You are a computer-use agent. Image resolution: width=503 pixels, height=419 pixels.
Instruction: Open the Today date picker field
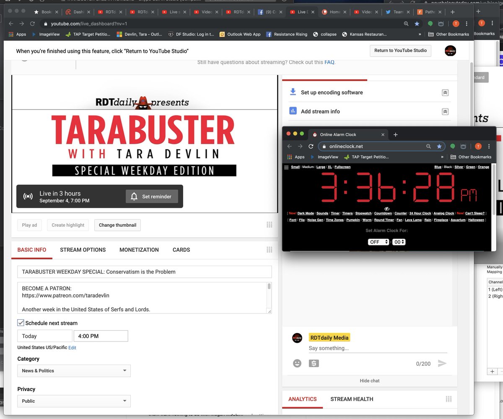45,336
